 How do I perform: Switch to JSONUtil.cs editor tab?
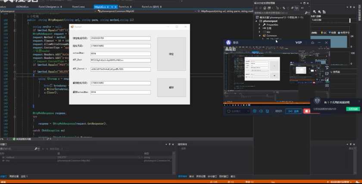tap(22, 7)
